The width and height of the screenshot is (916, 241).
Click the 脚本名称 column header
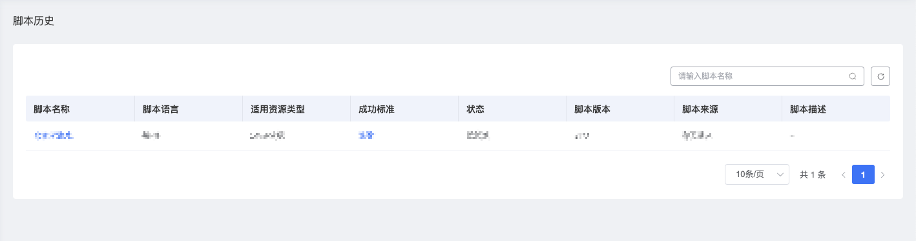[x=52, y=109]
